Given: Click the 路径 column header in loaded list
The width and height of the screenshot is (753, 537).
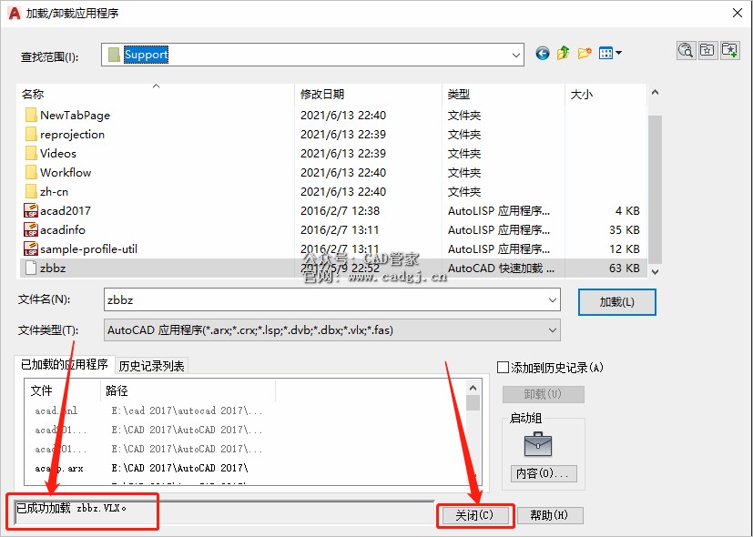Looking at the screenshot, I should pos(188,390).
